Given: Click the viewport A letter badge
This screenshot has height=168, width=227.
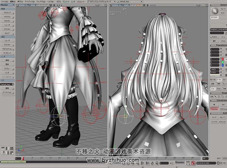Looking at the screenshot, I should click(x=17, y=5).
